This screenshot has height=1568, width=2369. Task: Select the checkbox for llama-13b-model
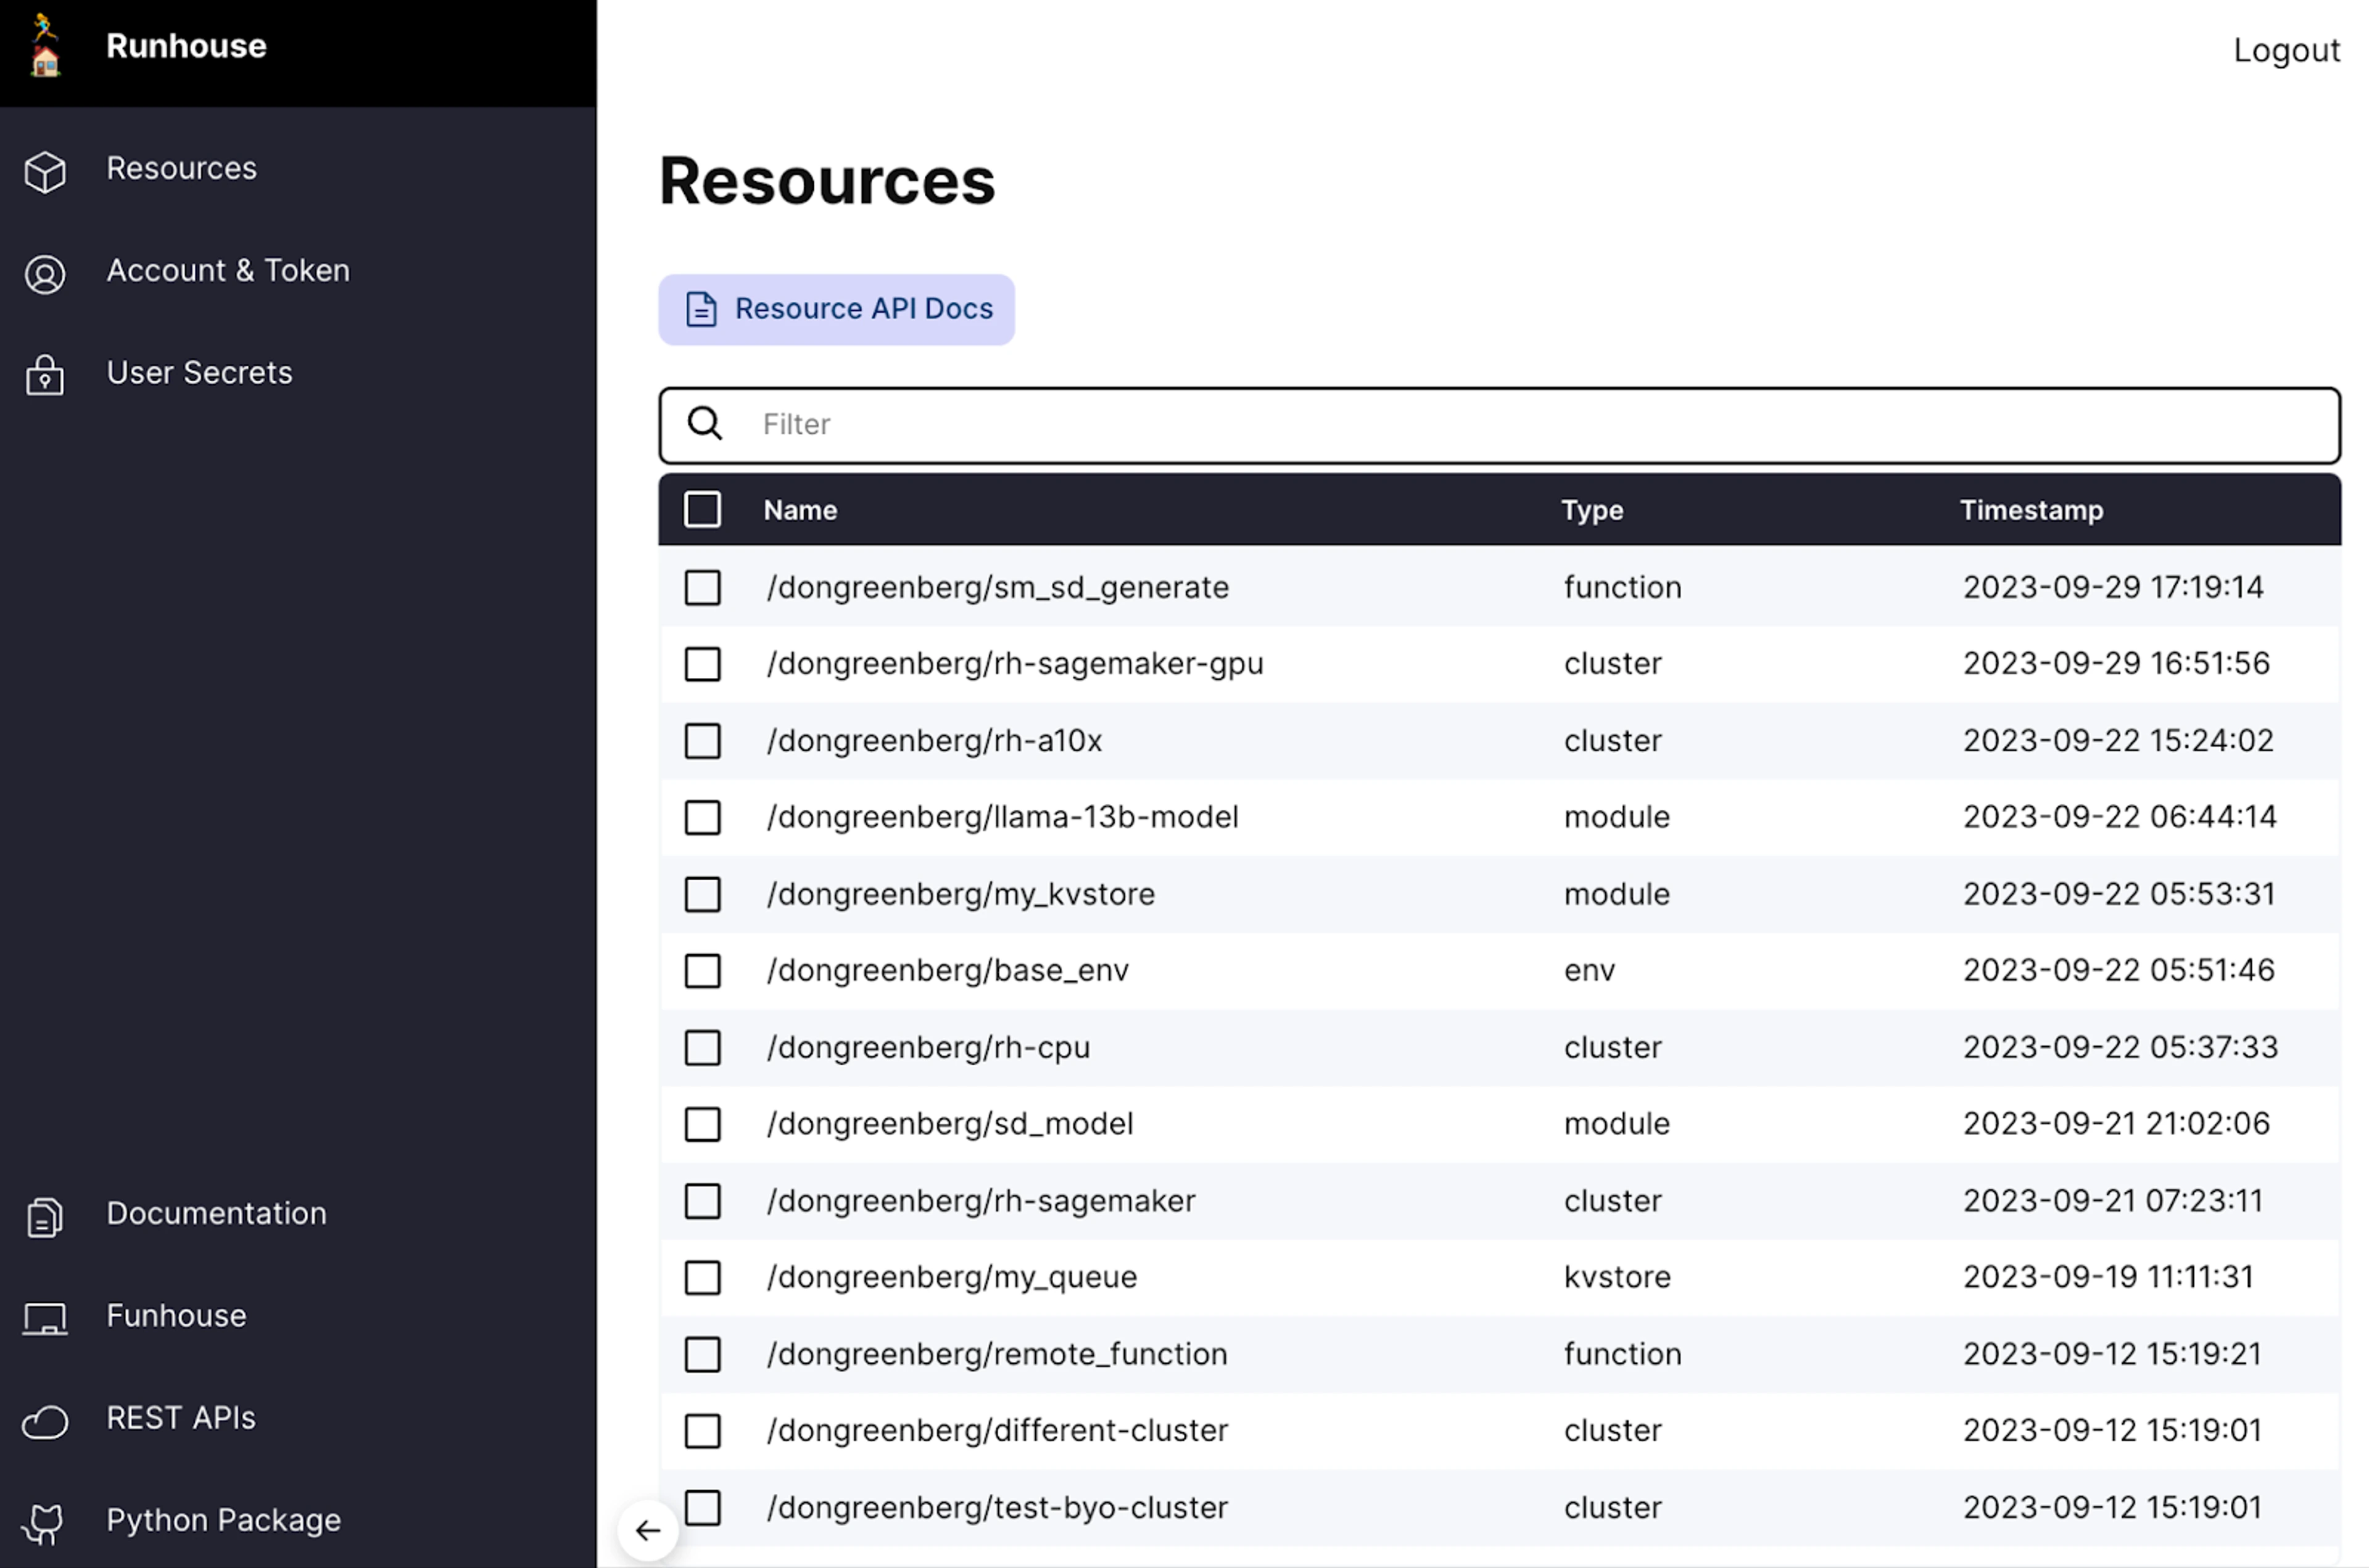tap(702, 818)
